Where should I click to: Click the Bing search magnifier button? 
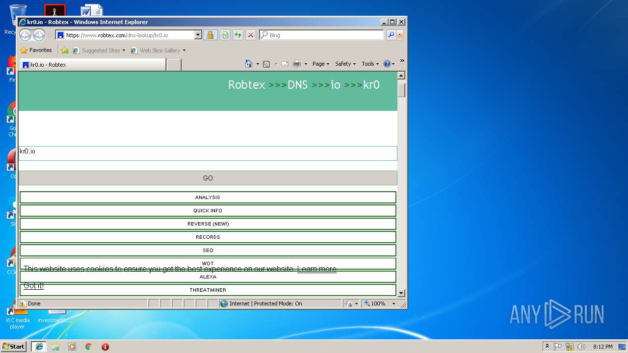[391, 35]
